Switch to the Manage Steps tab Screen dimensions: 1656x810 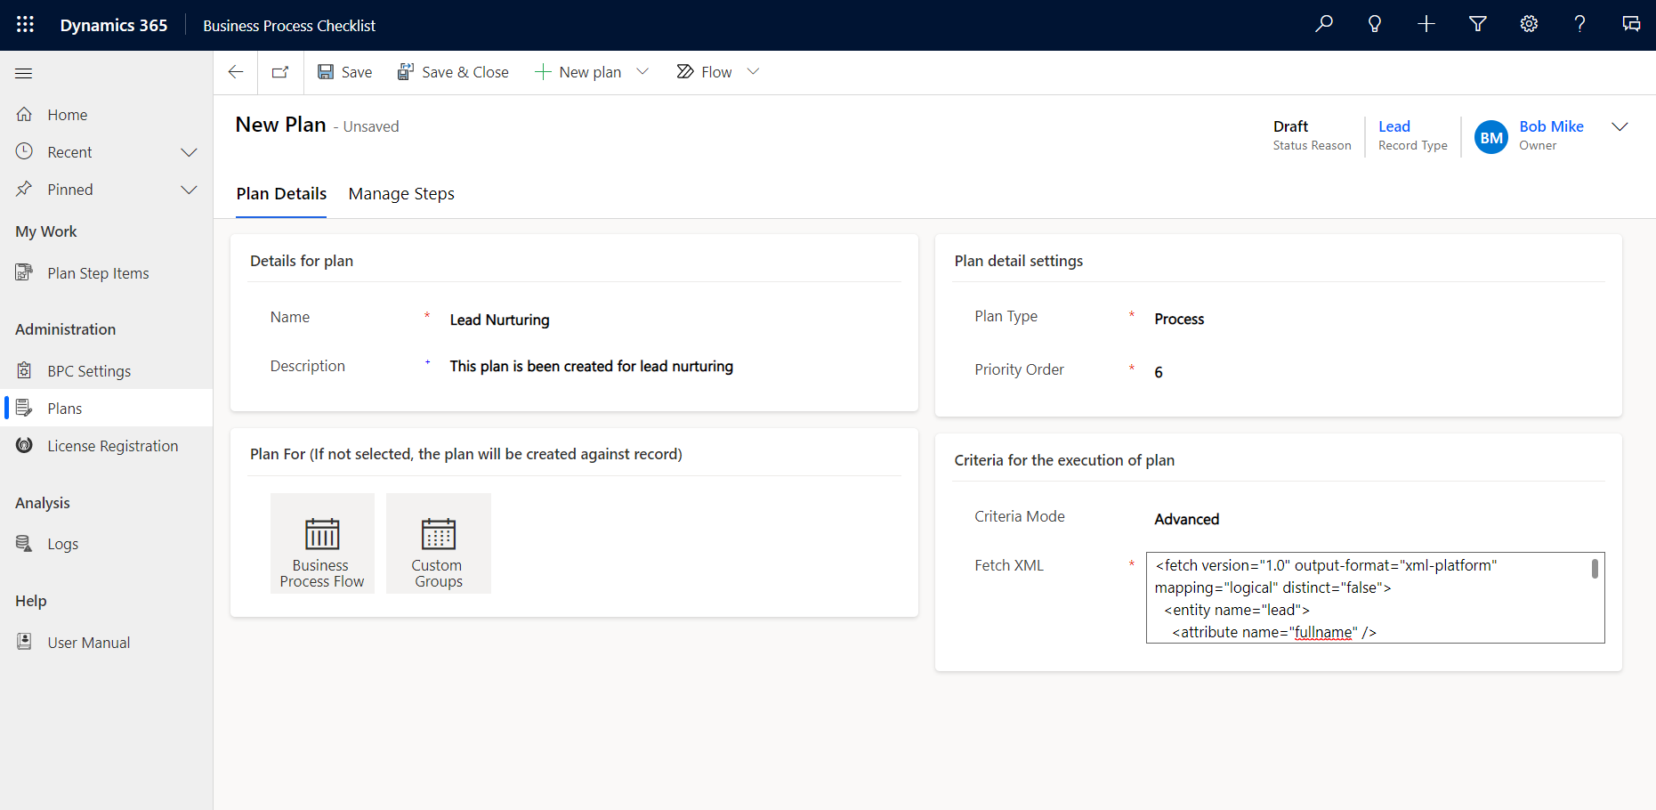[401, 194]
